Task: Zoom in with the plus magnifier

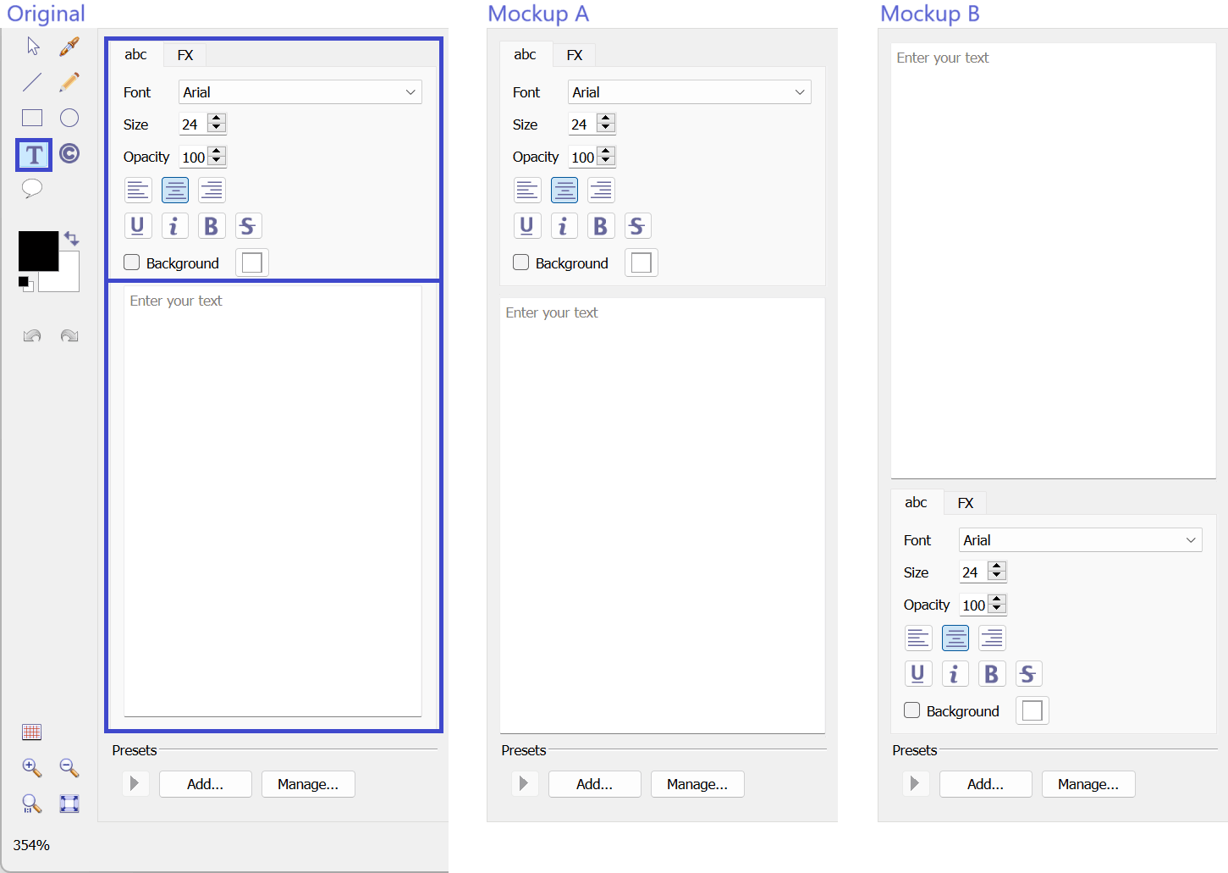Action: tap(32, 768)
